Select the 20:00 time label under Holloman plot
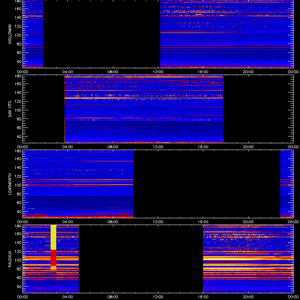300x300 pixels. 248,72
